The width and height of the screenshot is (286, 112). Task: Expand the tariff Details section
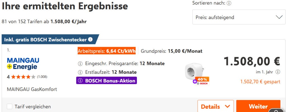point(215,106)
